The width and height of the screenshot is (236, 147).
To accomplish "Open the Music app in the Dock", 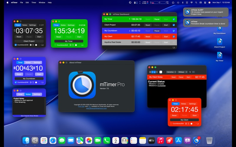I will (x=160, y=141).
